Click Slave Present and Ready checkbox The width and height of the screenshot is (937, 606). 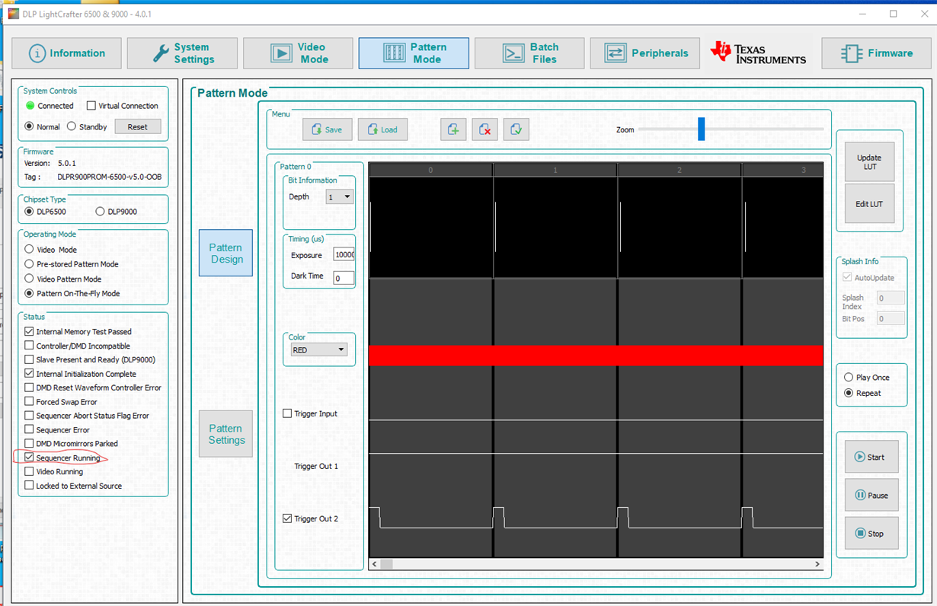(x=29, y=359)
